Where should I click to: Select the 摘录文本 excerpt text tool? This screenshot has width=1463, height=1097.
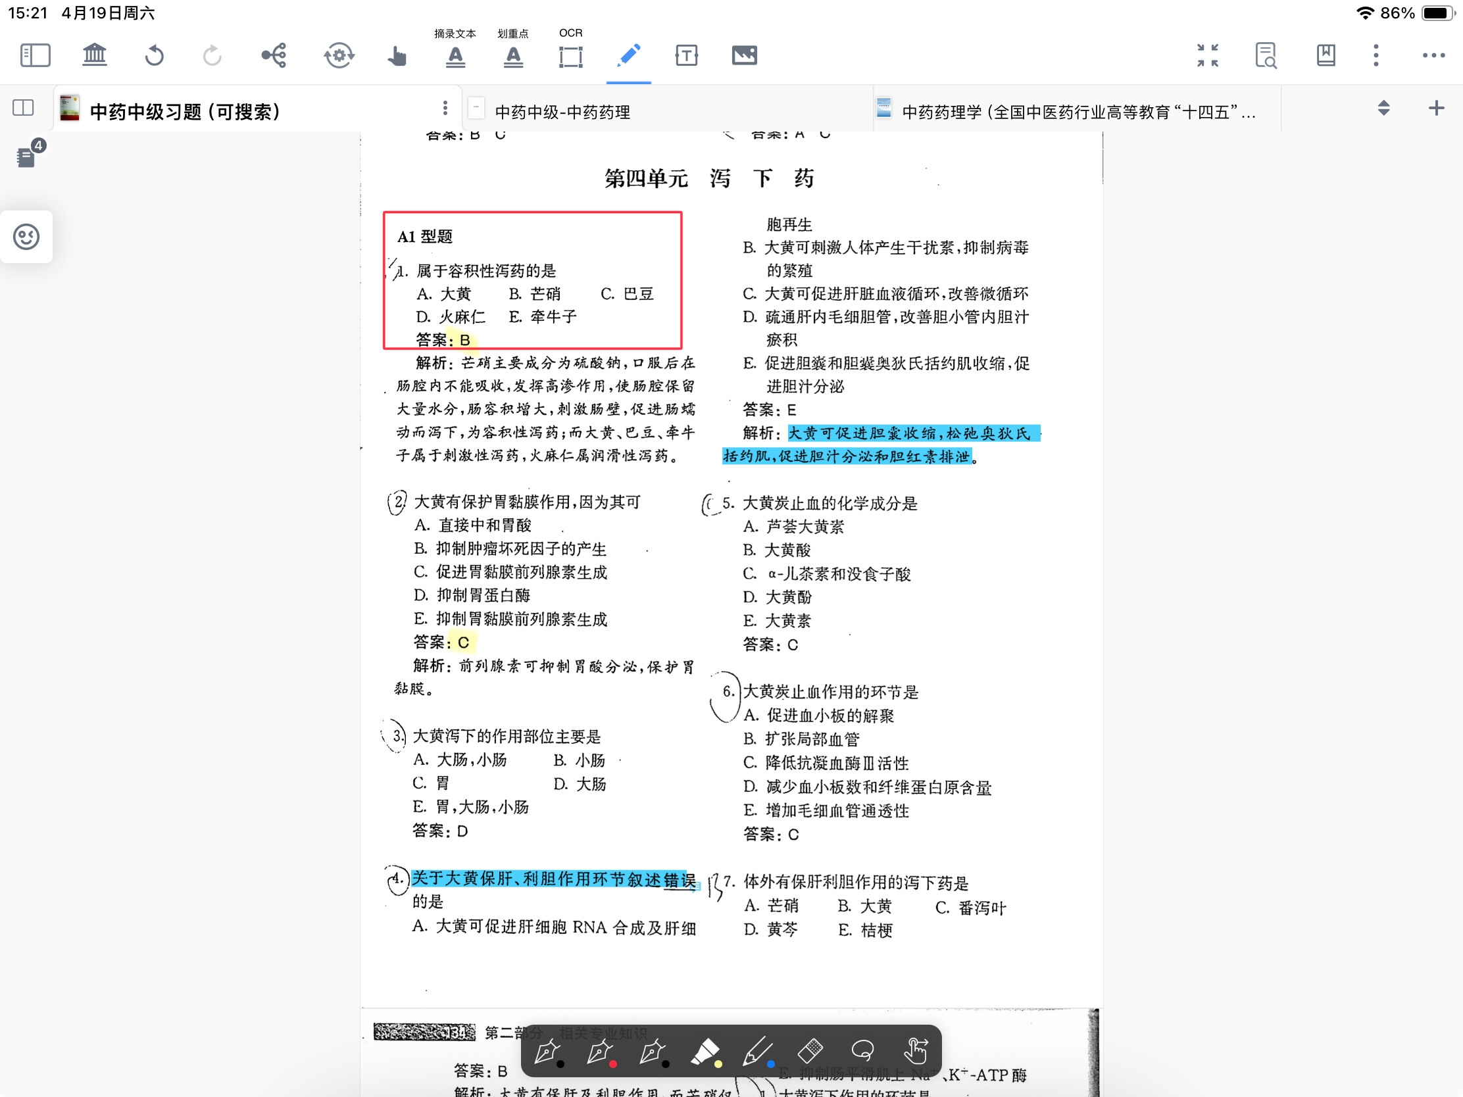[x=455, y=56]
